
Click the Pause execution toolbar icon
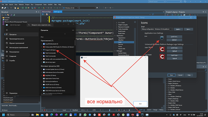pyautogui.click(x=49, y=8)
